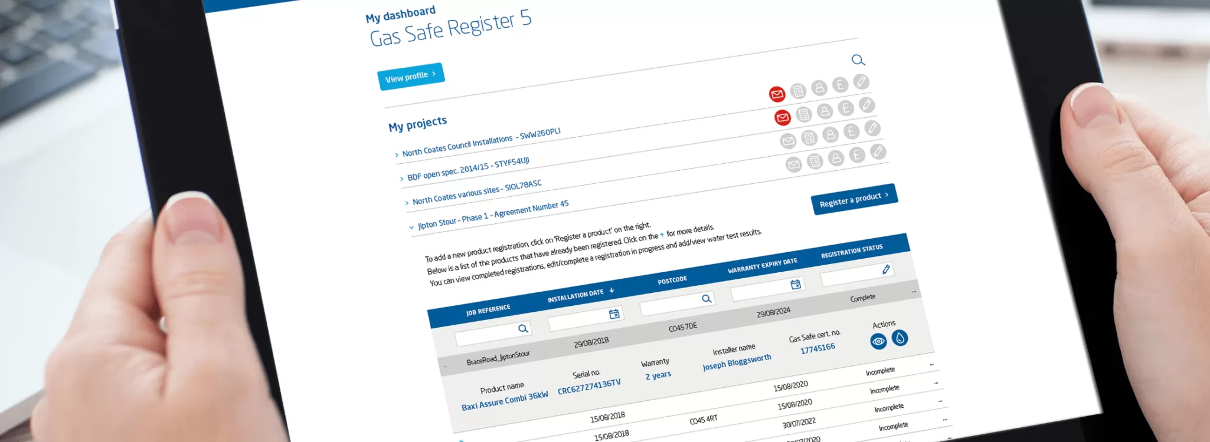Click pencil edit icon for North Coates various sites
The image size is (1210, 442).
(872, 128)
